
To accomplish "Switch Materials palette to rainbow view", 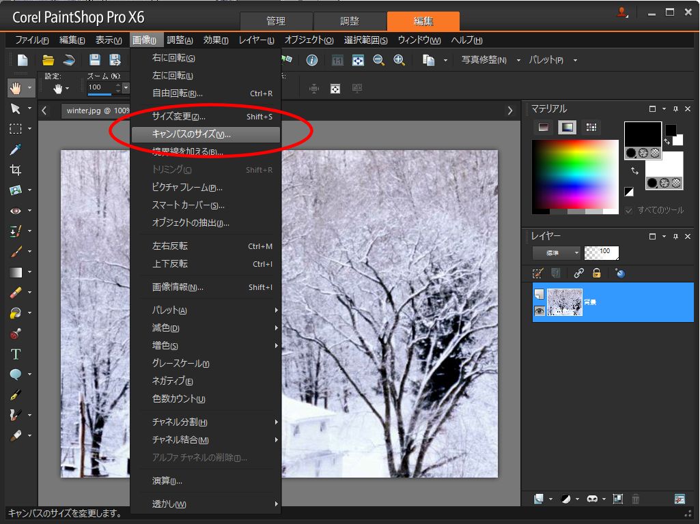I will [567, 128].
